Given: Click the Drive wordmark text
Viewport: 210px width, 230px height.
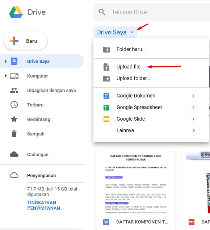Looking at the screenshot, I should click(x=37, y=12).
